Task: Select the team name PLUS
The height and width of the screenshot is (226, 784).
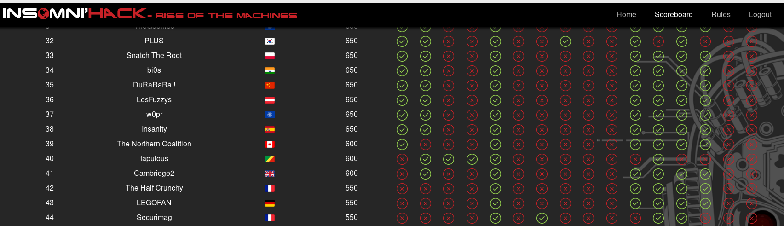Action: click(154, 41)
